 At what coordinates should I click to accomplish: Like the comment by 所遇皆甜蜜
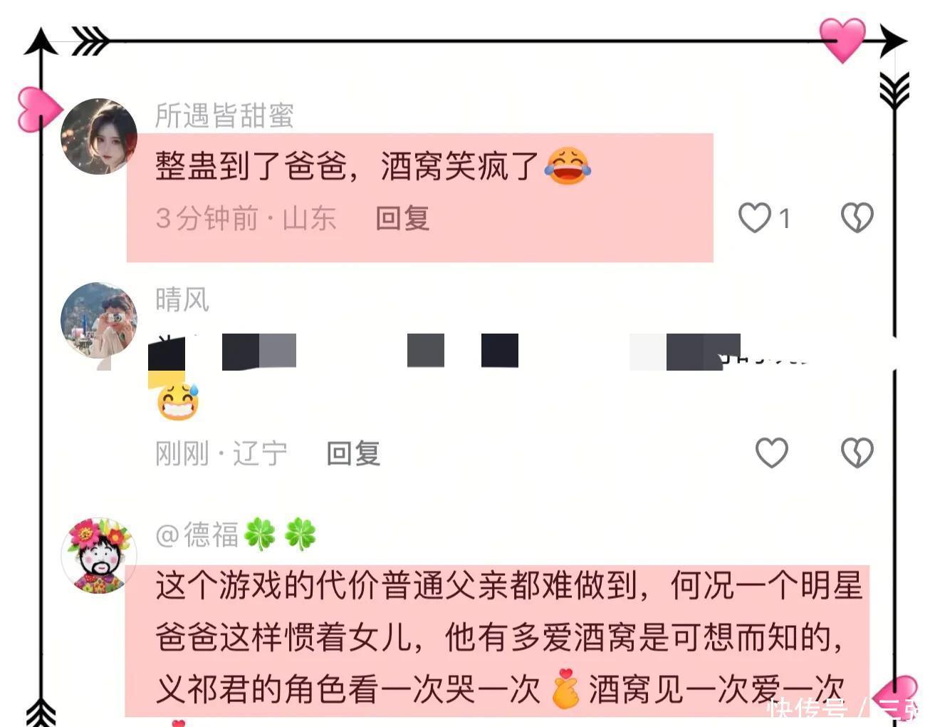(755, 218)
